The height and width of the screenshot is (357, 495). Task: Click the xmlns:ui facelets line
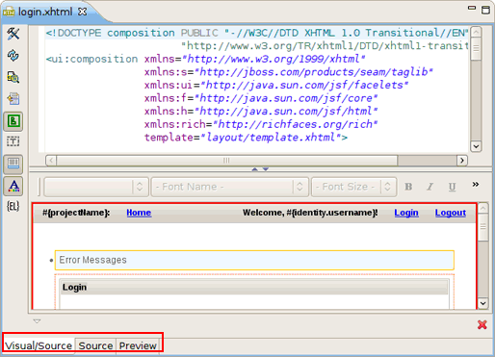coord(276,86)
